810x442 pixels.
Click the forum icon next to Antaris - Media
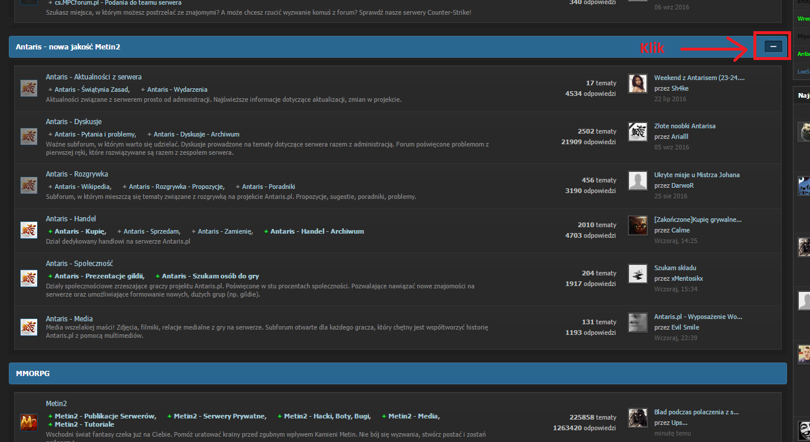tap(29, 327)
